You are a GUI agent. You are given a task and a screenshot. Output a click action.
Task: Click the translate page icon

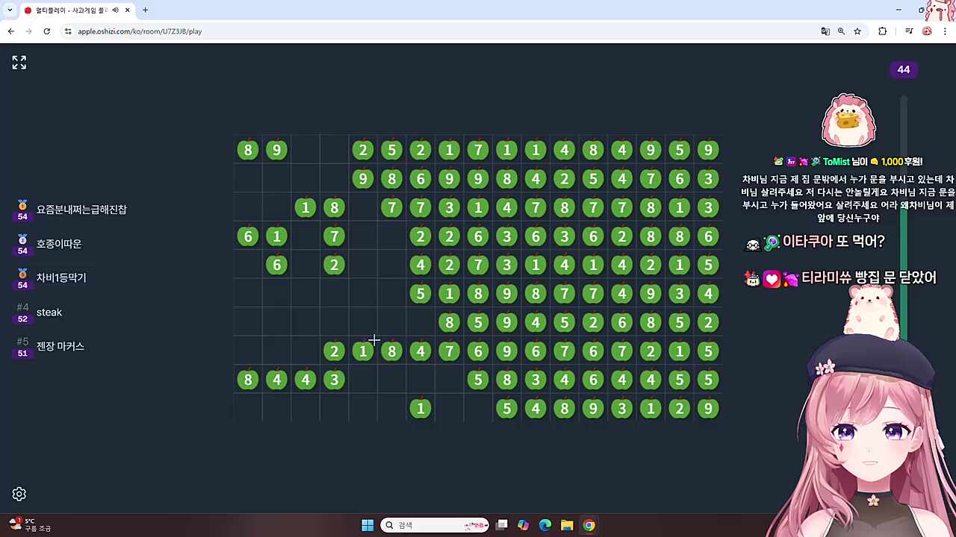[825, 31]
